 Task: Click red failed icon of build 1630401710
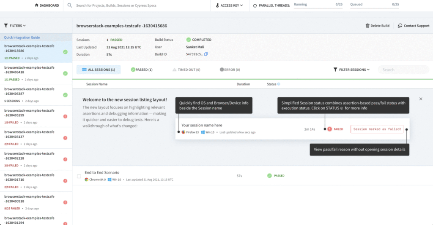click(x=65, y=181)
